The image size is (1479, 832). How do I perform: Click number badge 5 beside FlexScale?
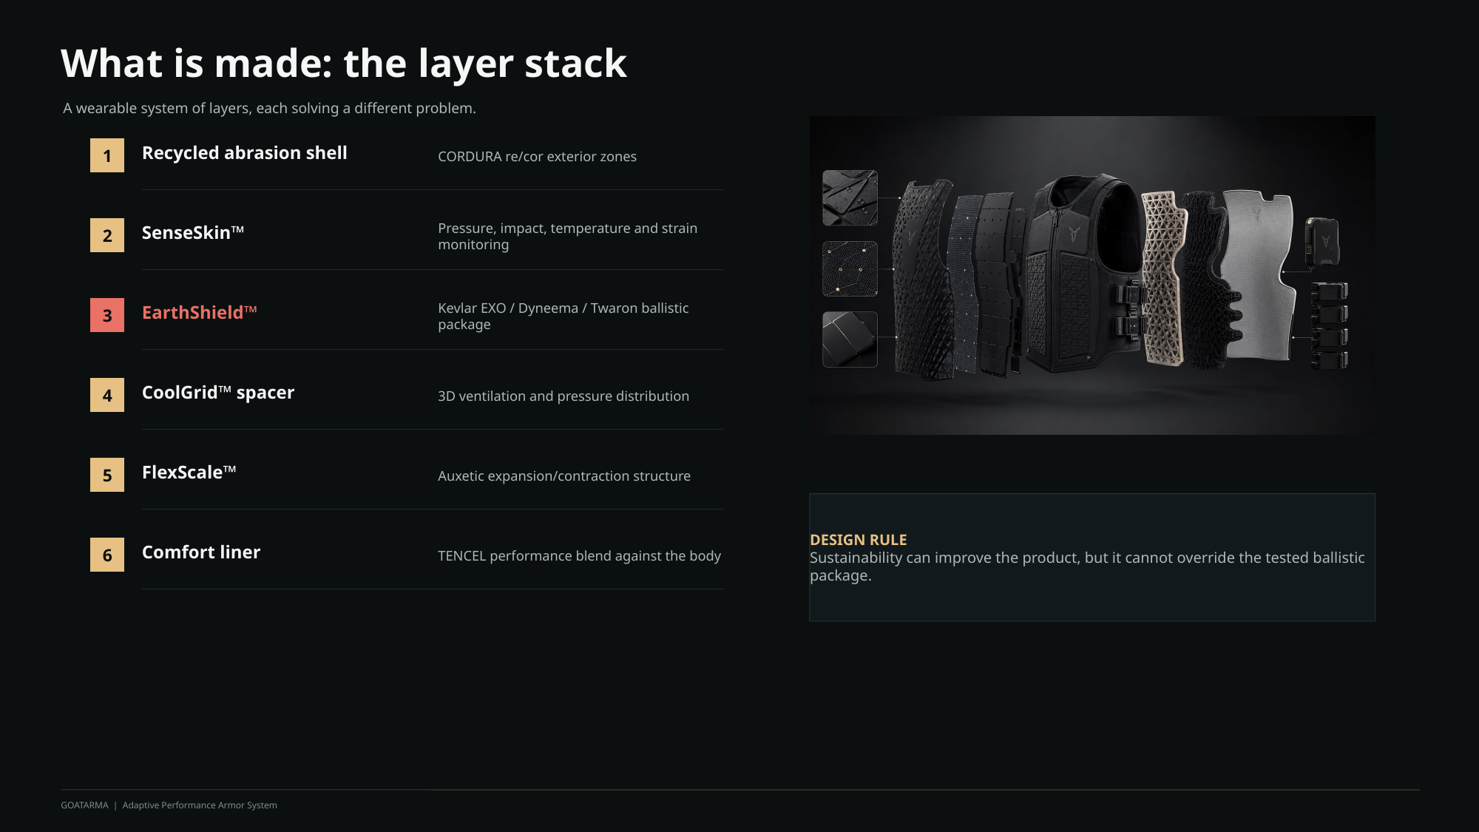(x=107, y=475)
